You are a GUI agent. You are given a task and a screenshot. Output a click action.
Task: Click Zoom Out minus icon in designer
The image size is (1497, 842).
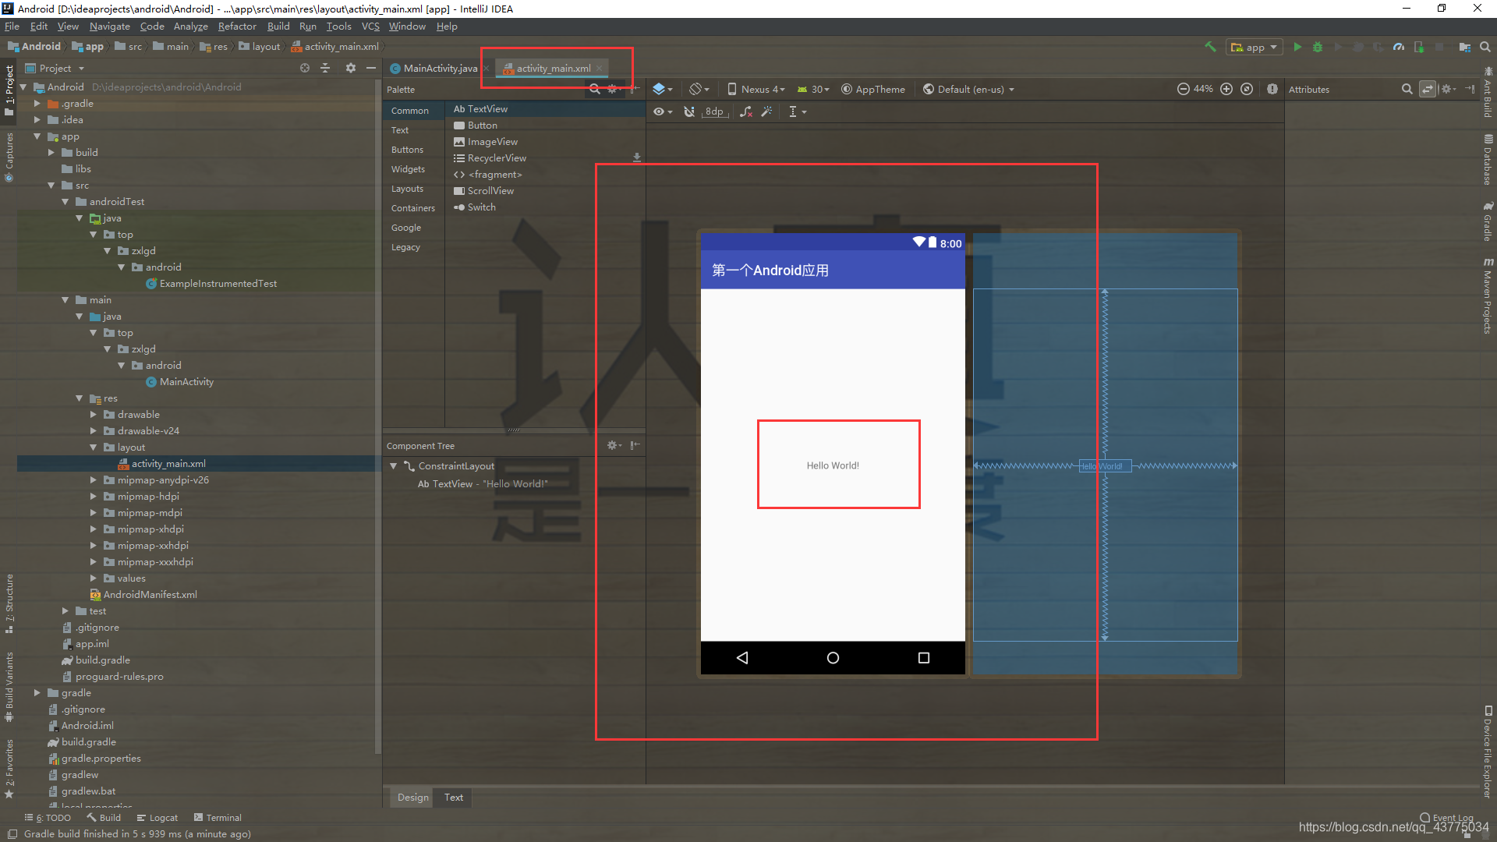point(1183,89)
